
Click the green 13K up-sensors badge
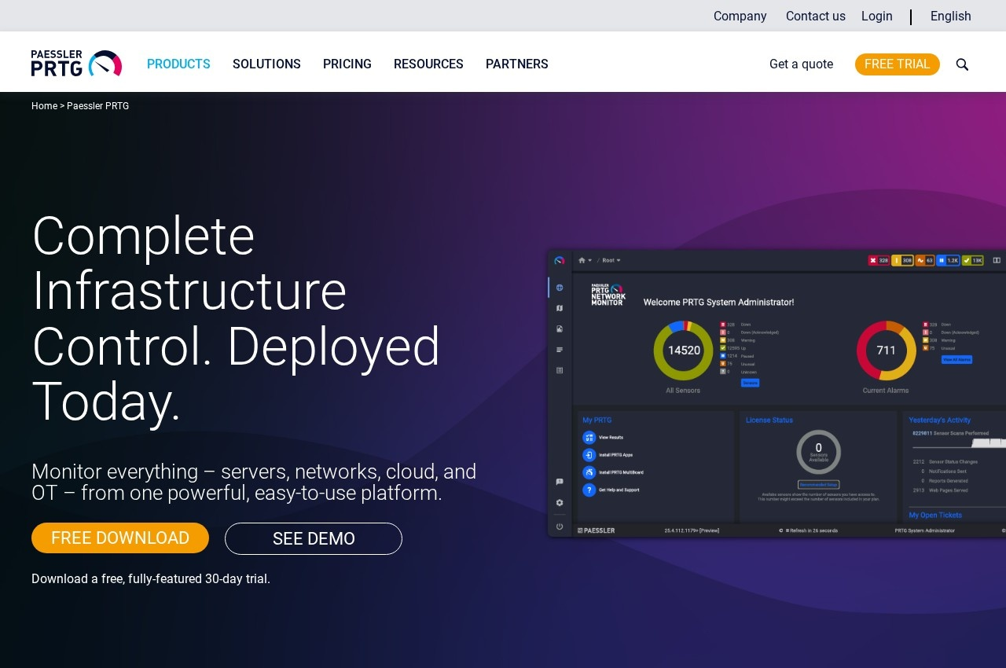(973, 260)
